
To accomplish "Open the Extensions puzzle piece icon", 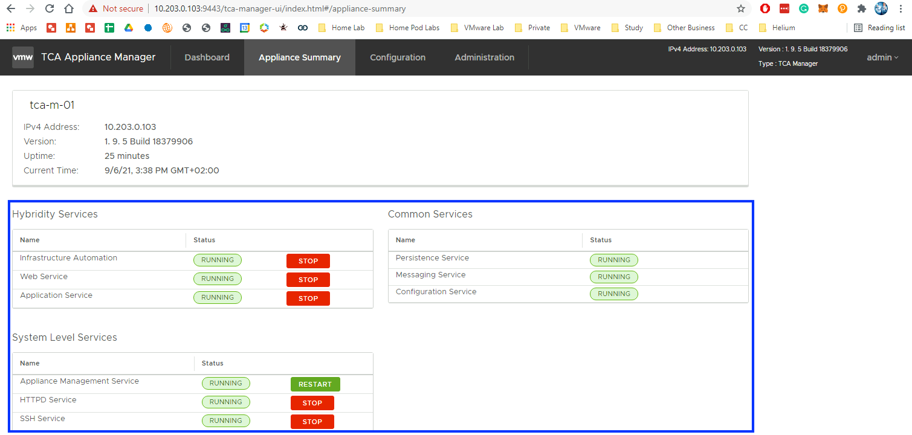I will (862, 9).
